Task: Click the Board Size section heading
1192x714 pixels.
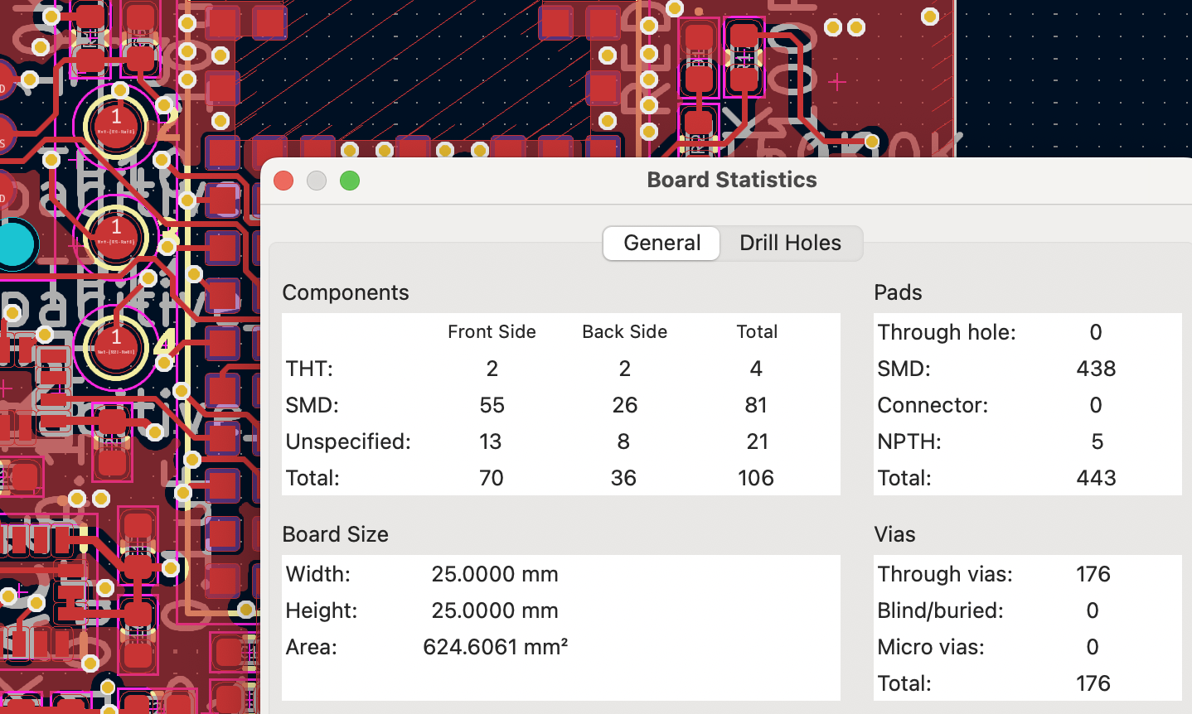Action: click(x=335, y=534)
